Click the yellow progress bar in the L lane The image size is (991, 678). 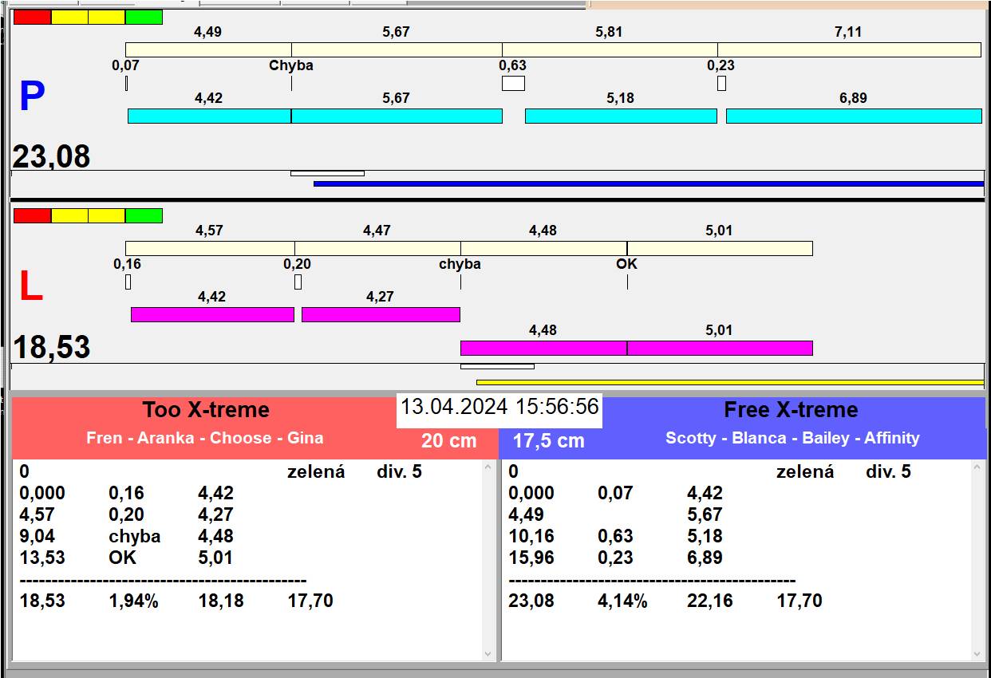click(729, 383)
